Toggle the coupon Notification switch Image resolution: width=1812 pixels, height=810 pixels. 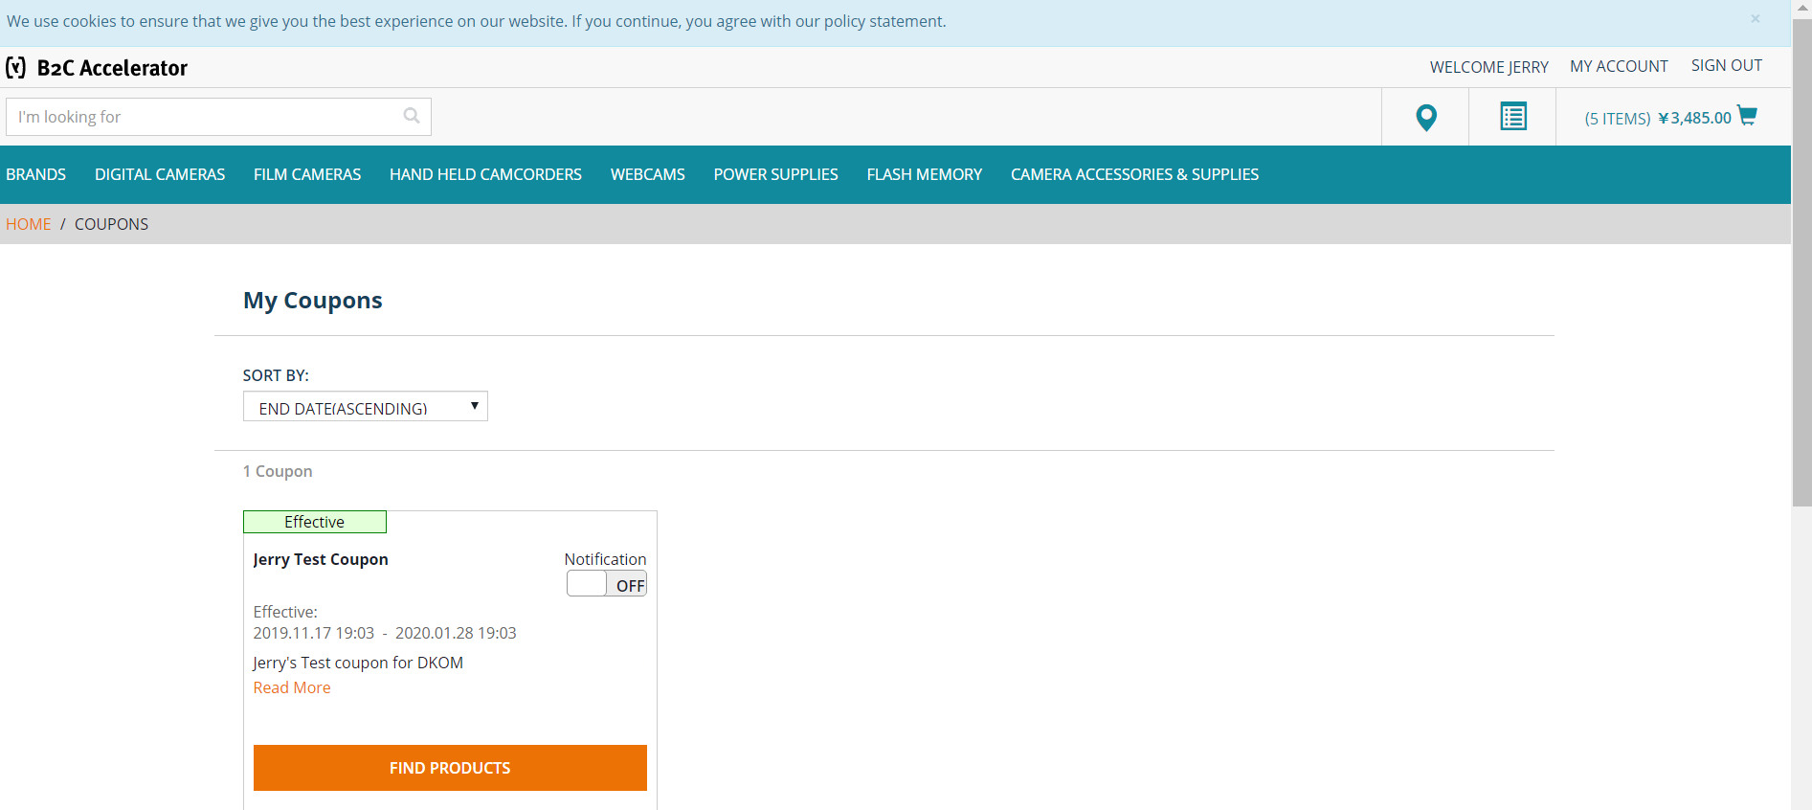(x=607, y=583)
